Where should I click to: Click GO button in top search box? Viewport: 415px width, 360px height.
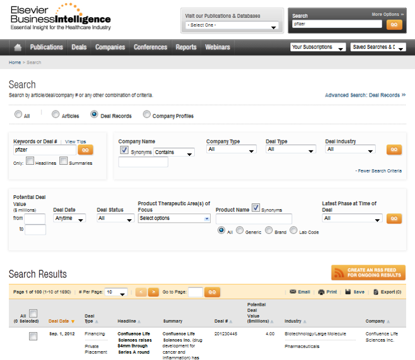coord(394,25)
